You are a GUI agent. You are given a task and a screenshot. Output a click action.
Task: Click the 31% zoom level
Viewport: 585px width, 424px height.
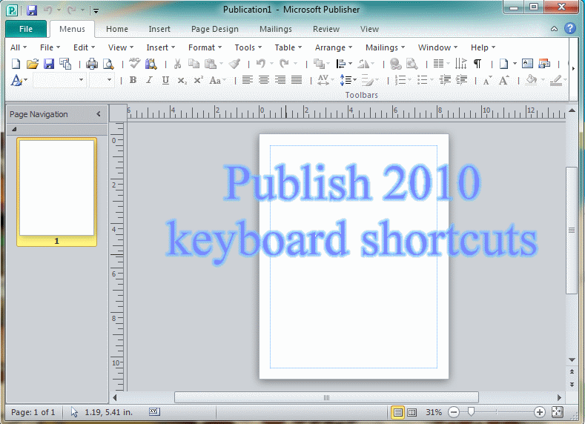tap(434, 412)
